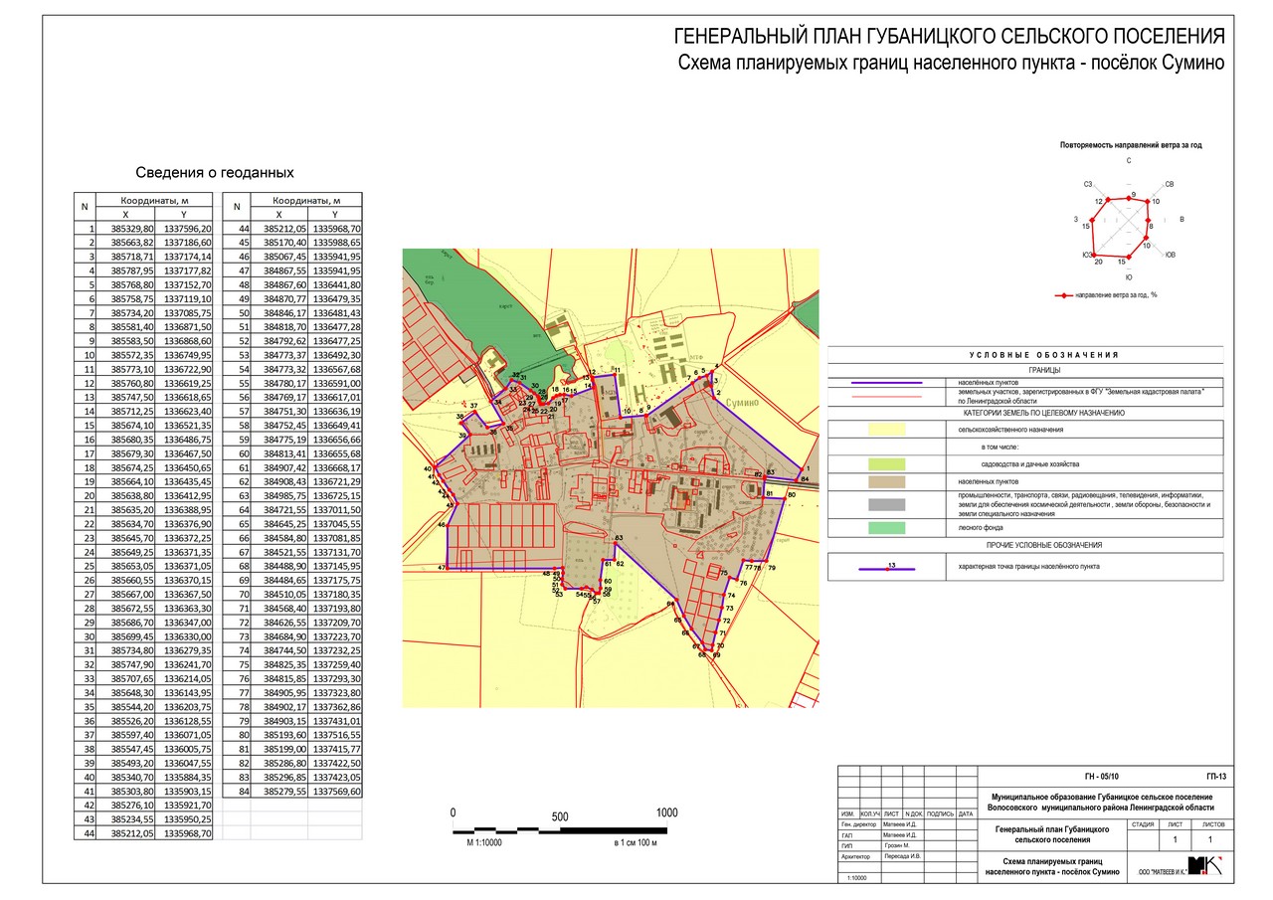Viewport: 1273px width, 900px height.
Task: Click 'Координаты, м' header of the left table
Action: click(154, 200)
